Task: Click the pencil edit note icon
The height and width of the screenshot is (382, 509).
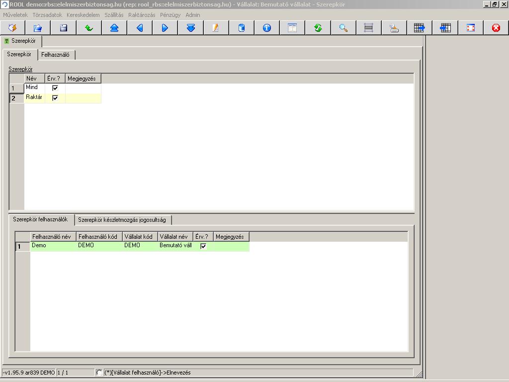Action: (216, 28)
